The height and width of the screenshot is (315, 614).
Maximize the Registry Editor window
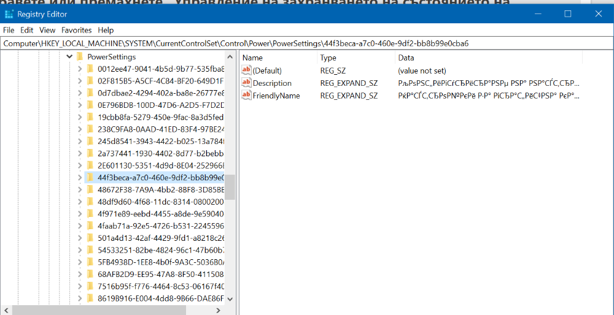[568, 14]
